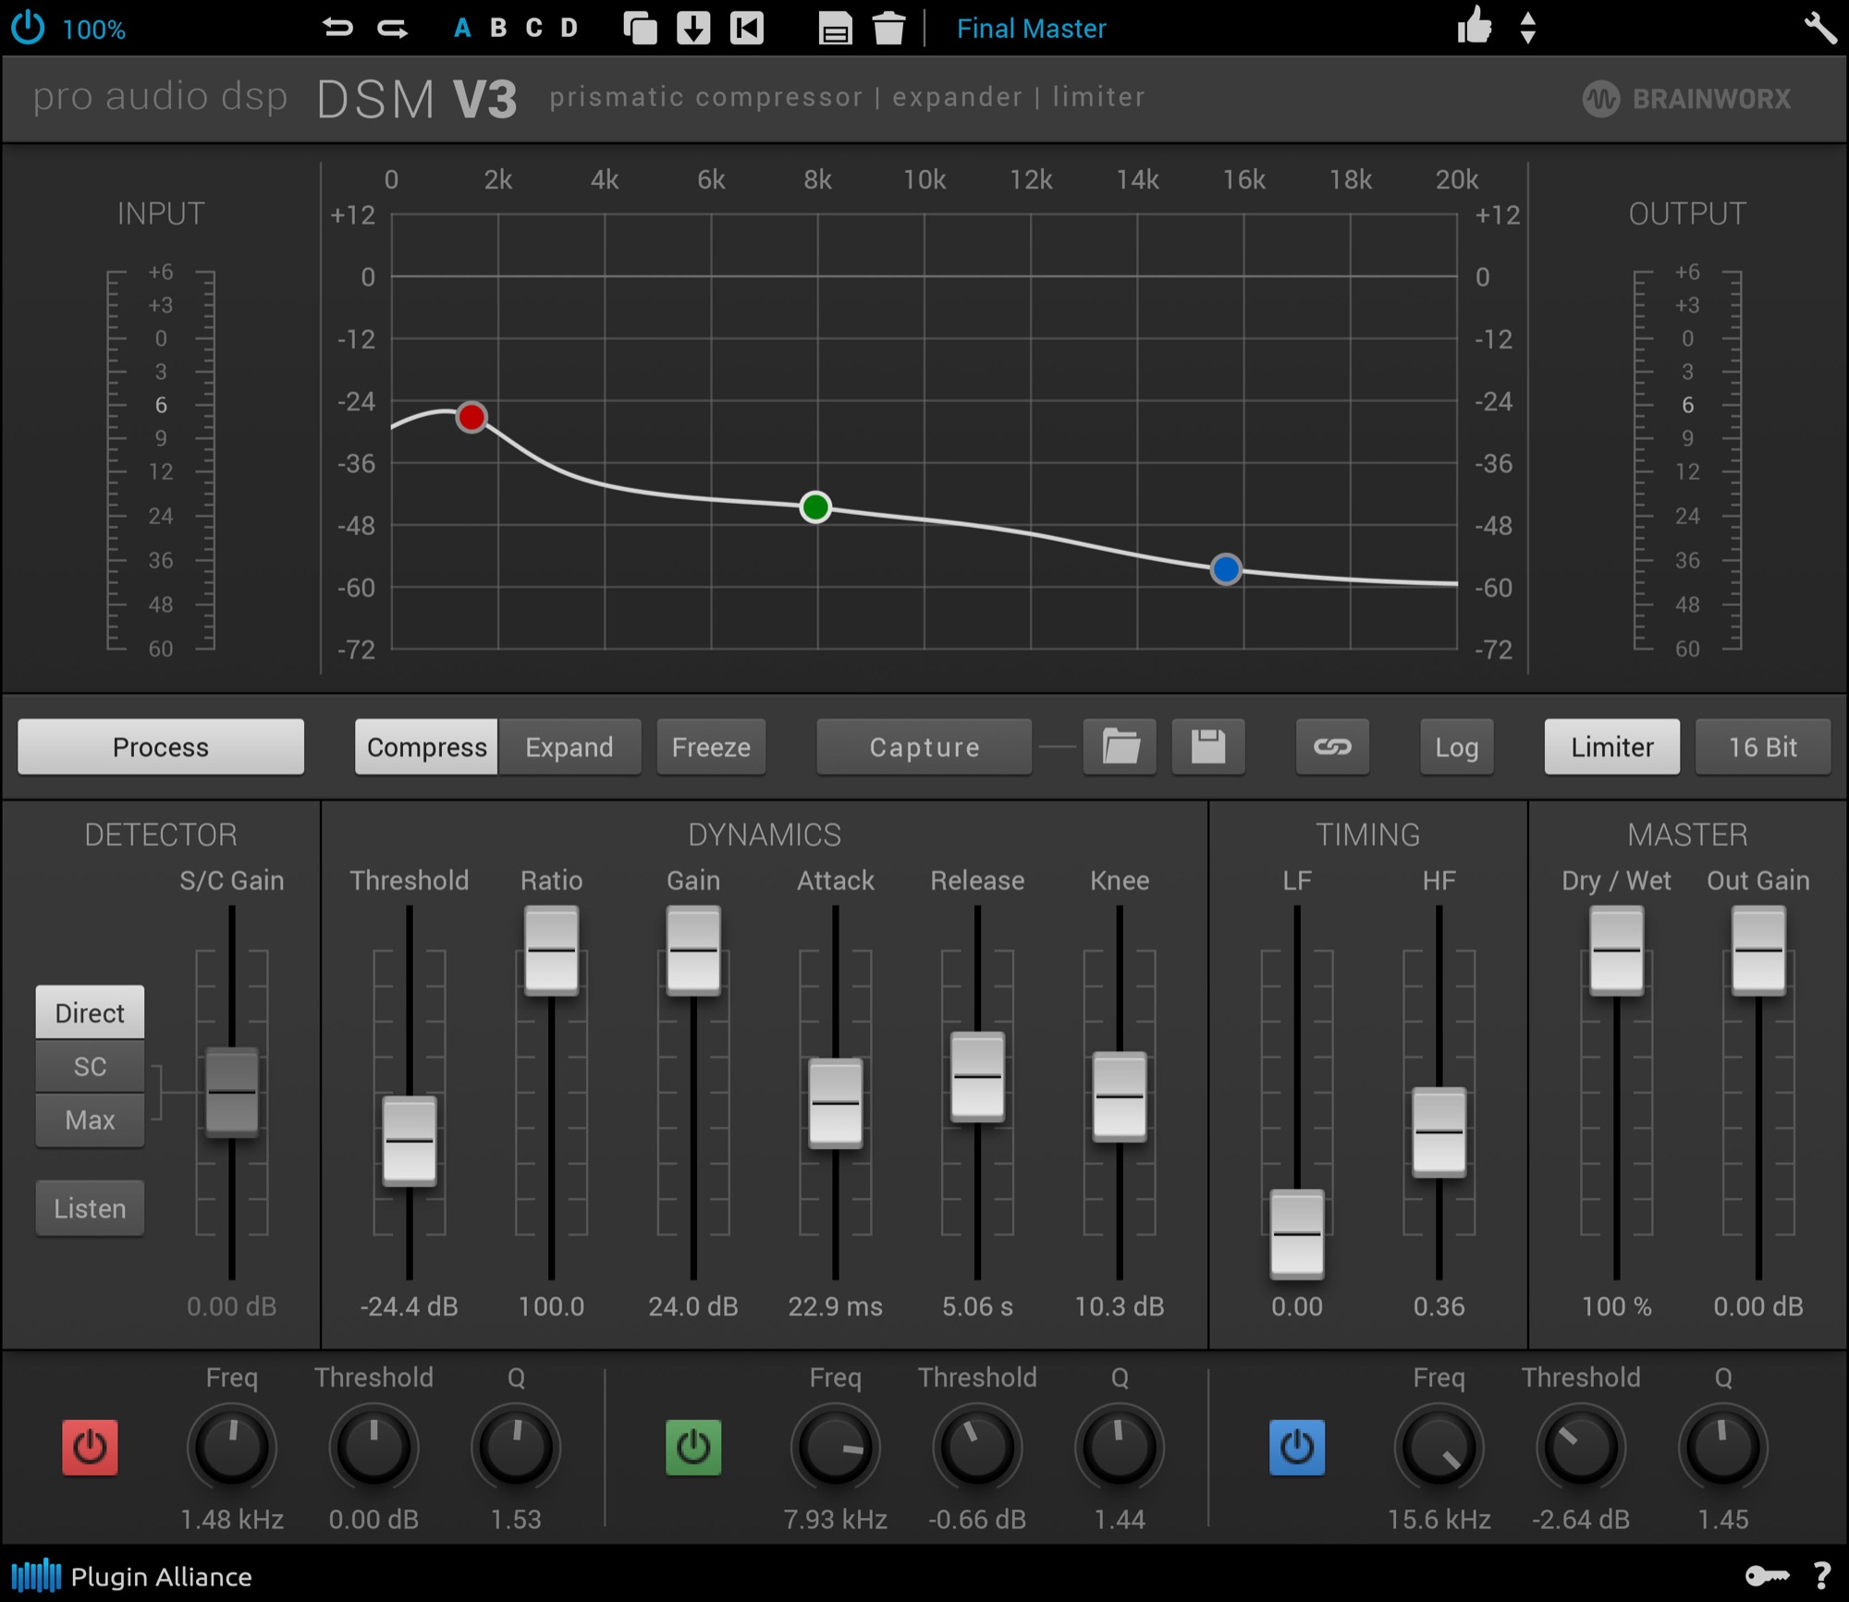Click the Threshold fader handle
This screenshot has width=1849, height=1602.
(x=410, y=1141)
